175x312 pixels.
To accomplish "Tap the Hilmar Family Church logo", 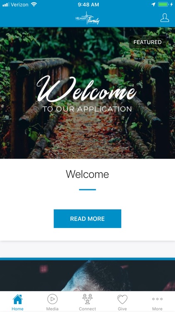I will pos(87,18).
